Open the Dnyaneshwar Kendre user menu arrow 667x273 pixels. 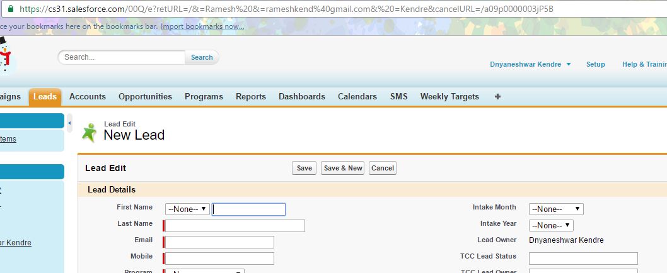(x=568, y=65)
